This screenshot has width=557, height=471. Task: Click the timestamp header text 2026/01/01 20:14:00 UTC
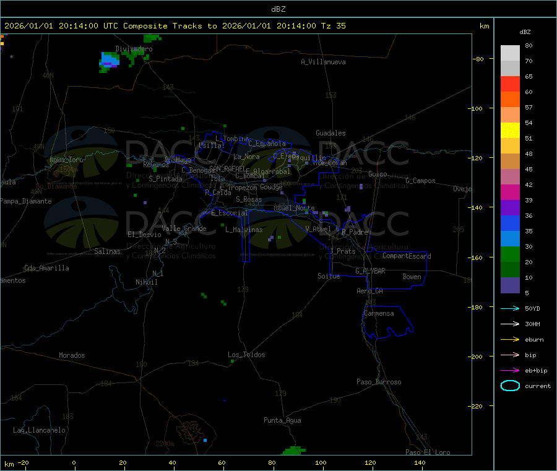(x=61, y=26)
